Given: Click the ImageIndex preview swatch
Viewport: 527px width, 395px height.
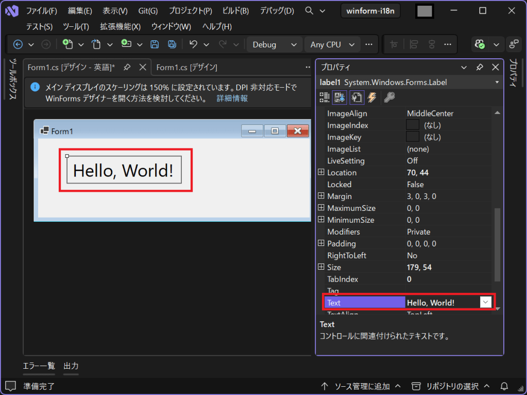Looking at the screenshot, I should point(413,125).
